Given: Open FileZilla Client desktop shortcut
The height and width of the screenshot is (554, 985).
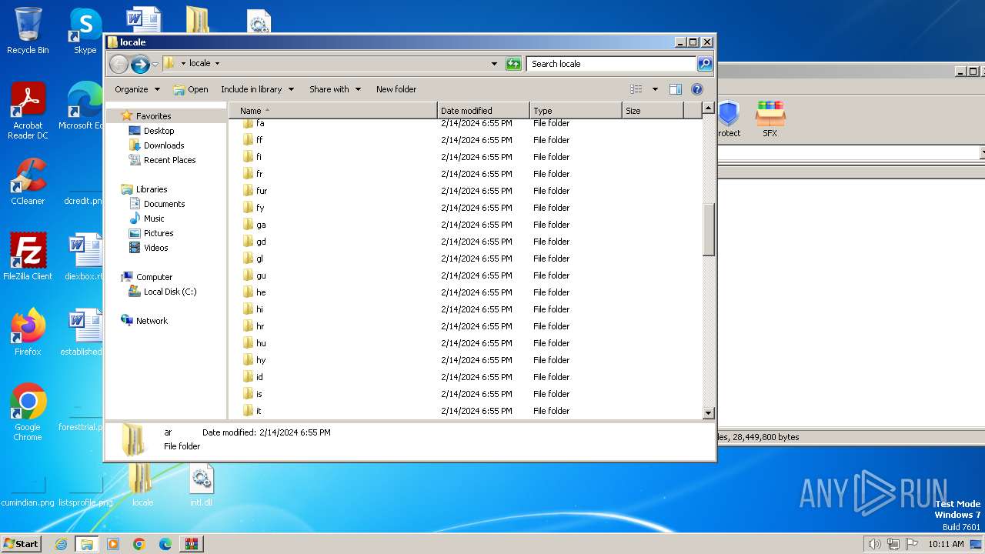Looking at the screenshot, I should 28,256.
